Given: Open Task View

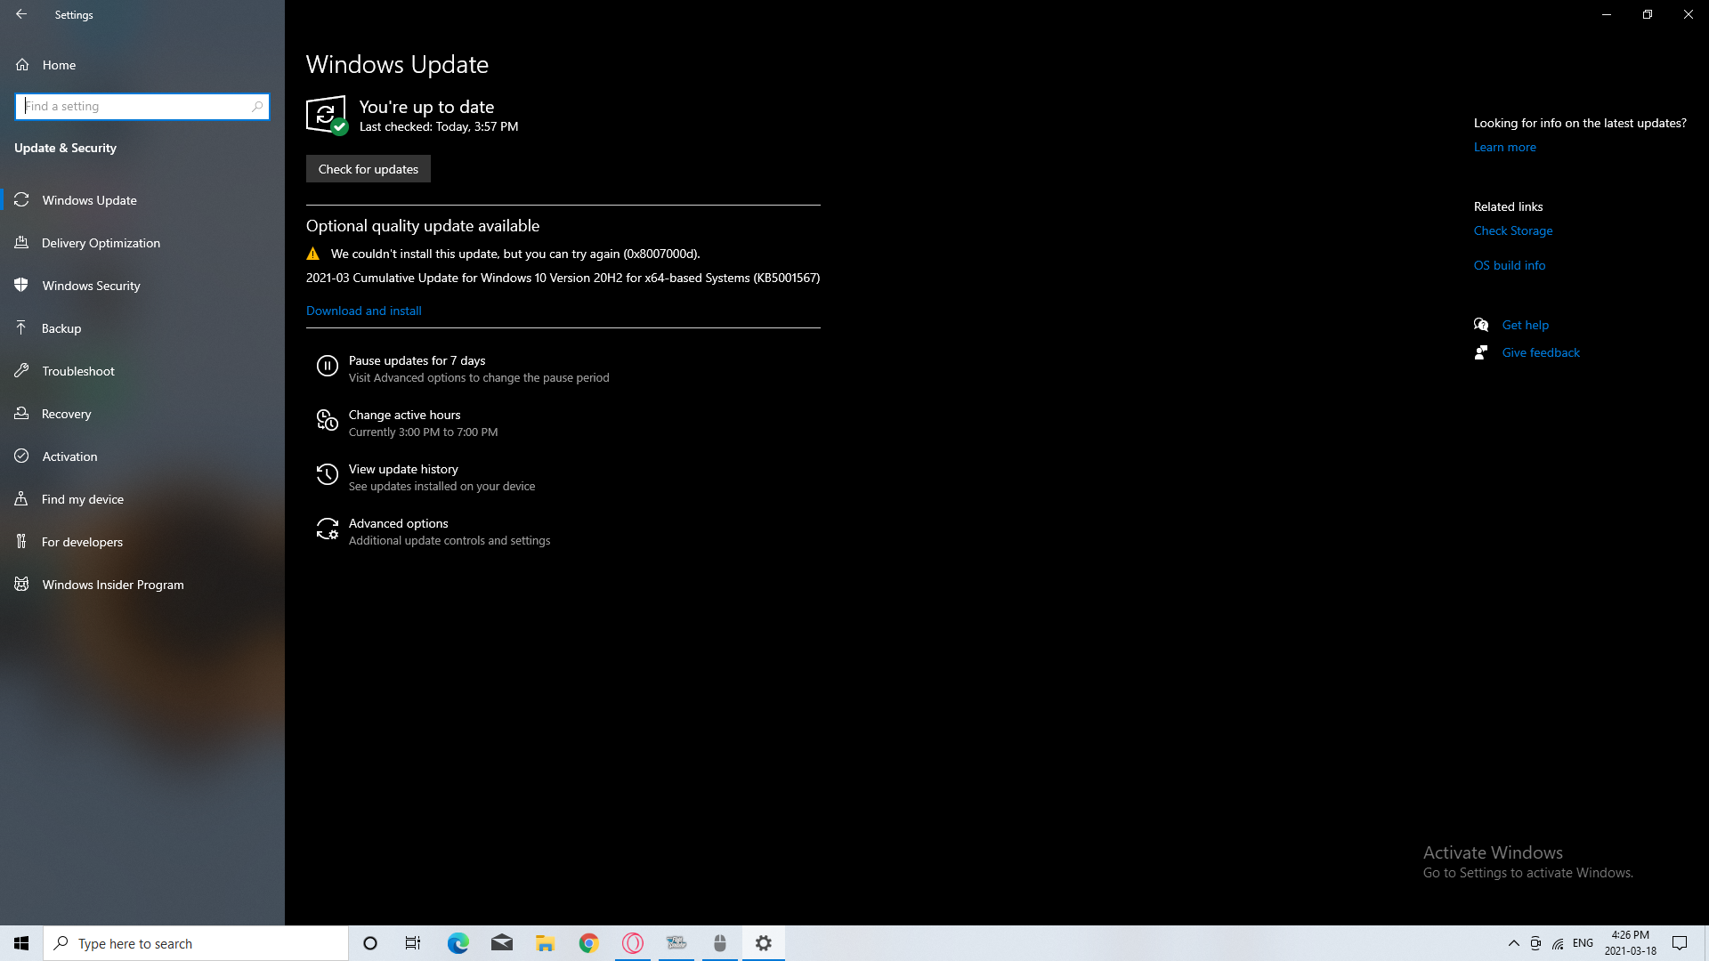Looking at the screenshot, I should click(413, 943).
